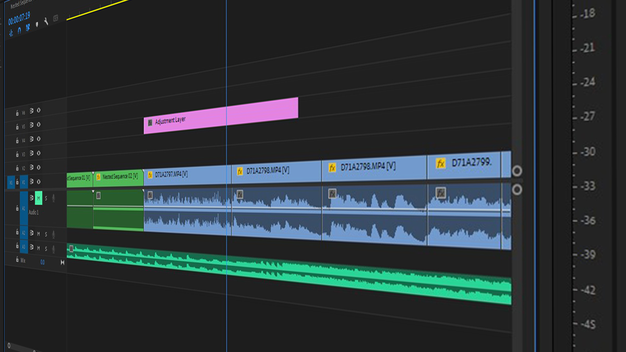The width and height of the screenshot is (626, 352).
Task: Toggle snap in timeline magnet icon
Action: point(19,30)
